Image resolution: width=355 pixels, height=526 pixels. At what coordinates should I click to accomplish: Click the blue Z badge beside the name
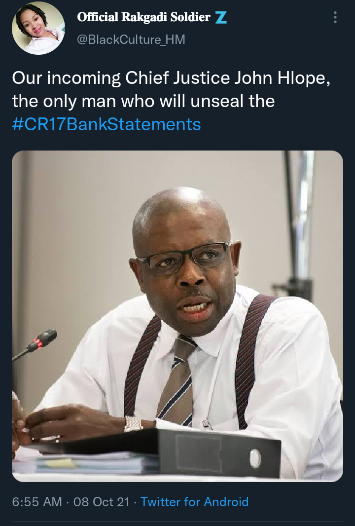coord(221,17)
